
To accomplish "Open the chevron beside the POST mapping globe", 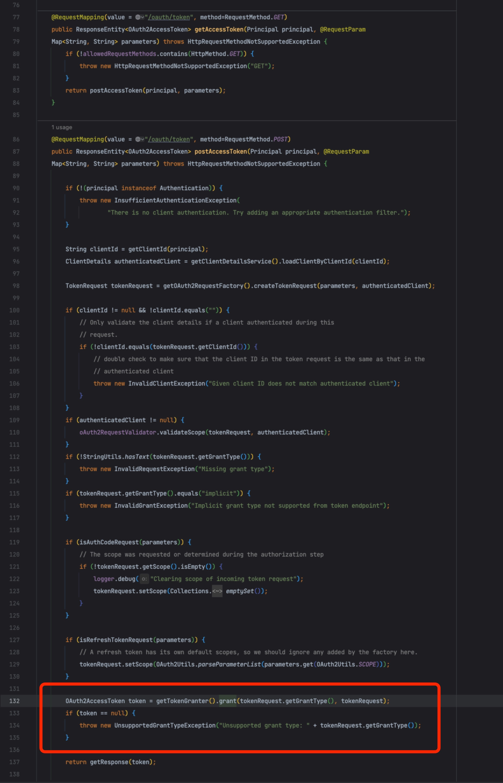I will (142, 140).
